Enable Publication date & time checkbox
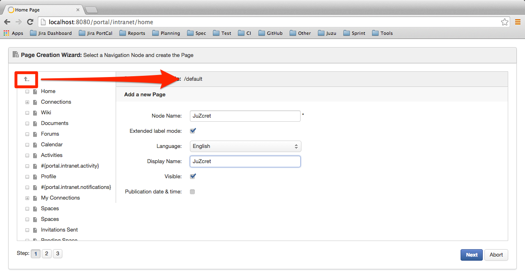525x275 pixels. click(192, 192)
